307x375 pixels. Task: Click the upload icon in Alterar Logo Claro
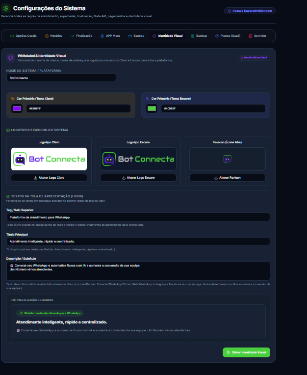35,178
